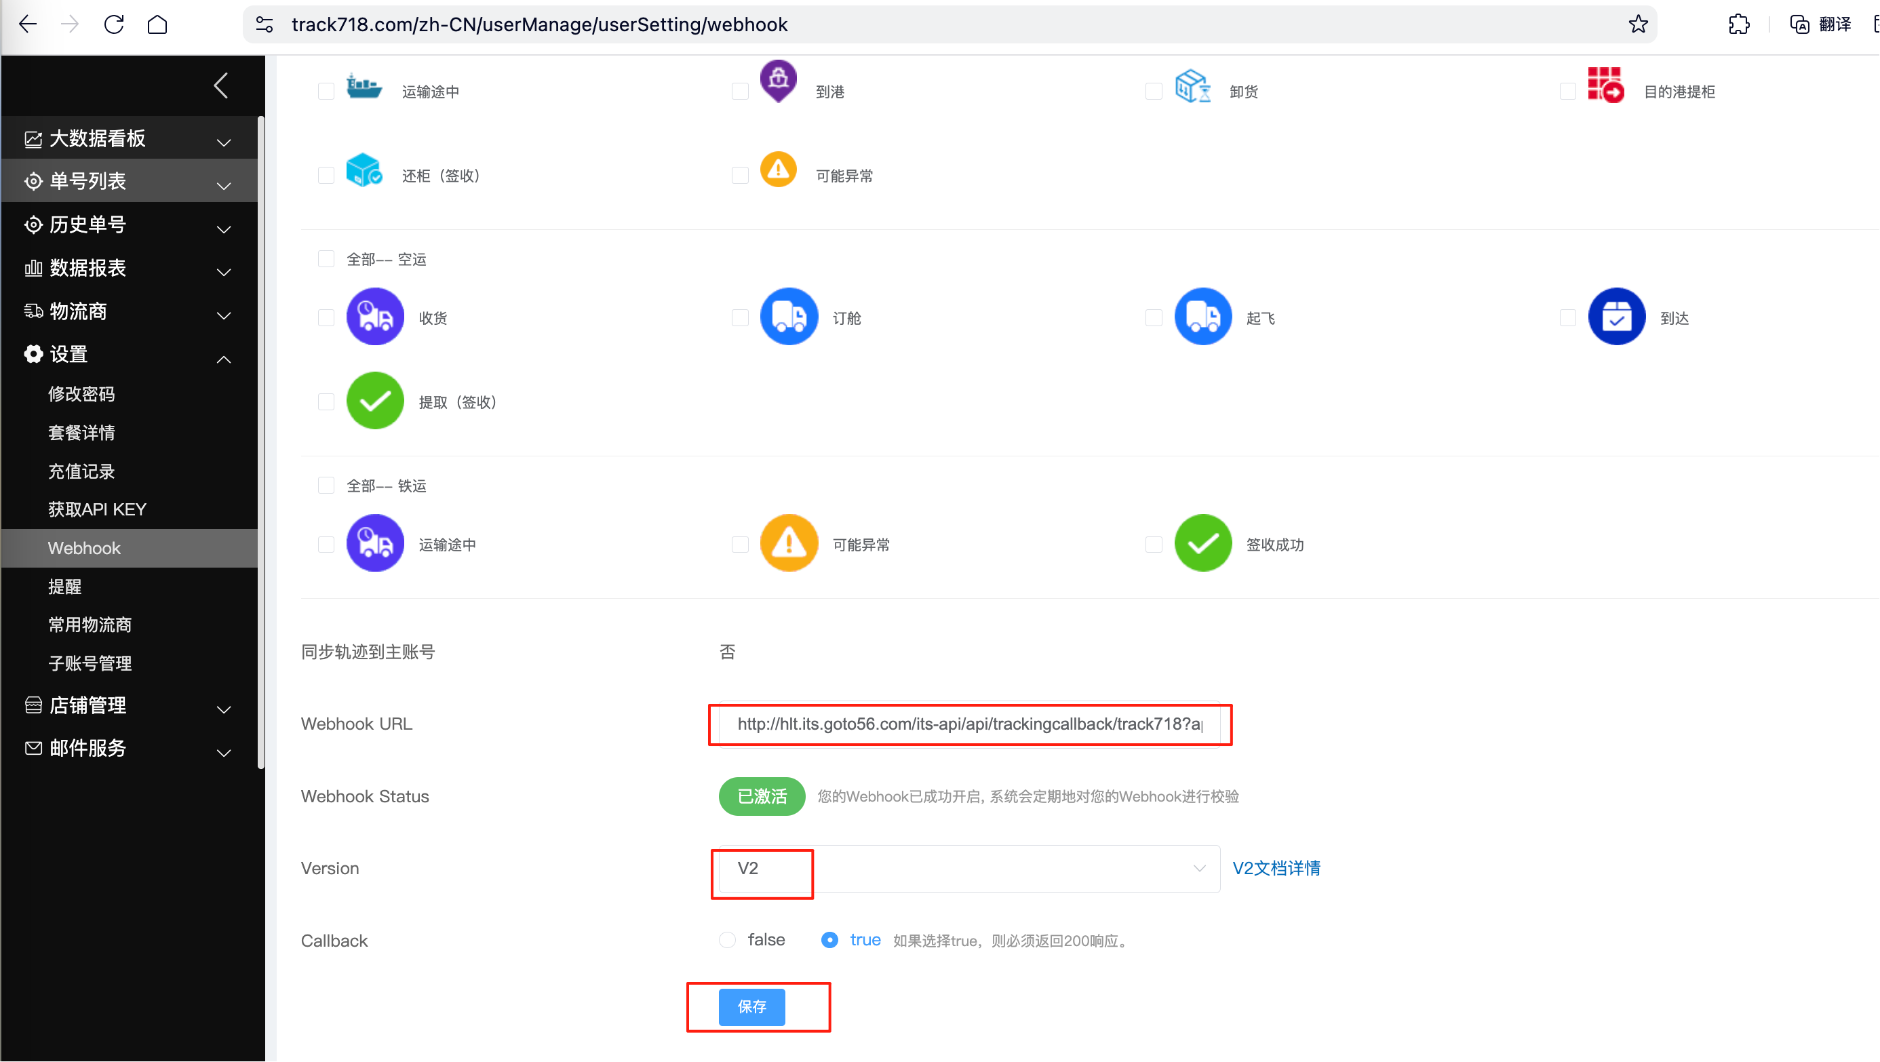Tick the 订舱 checkbox
Image resolution: width=1880 pixels, height=1062 pixels.
(740, 317)
